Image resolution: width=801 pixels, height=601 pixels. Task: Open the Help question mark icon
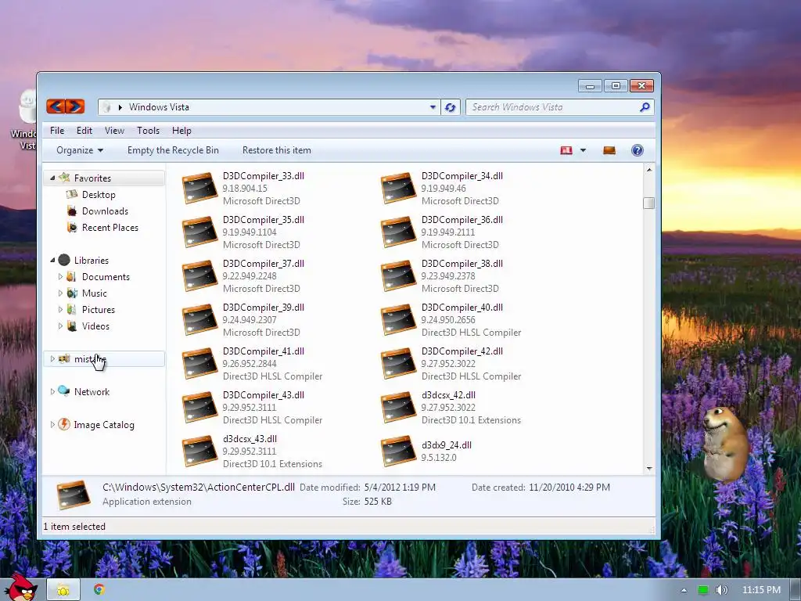(x=637, y=150)
